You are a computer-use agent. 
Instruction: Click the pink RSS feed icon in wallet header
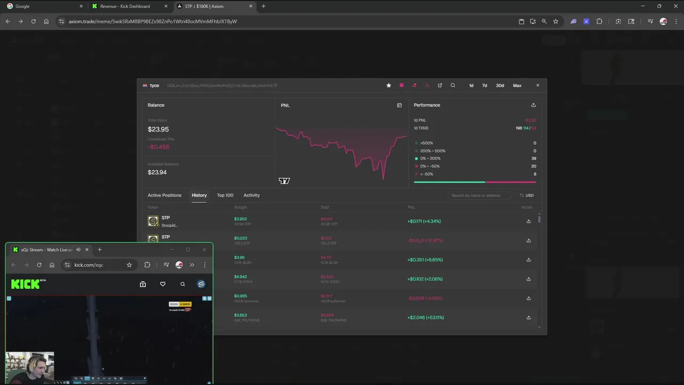coord(427,86)
